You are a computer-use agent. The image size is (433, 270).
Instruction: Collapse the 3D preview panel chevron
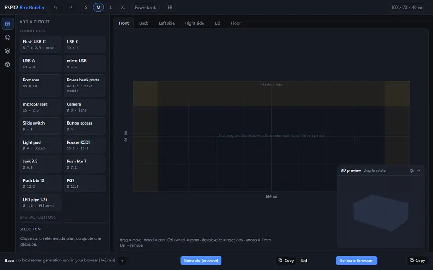pos(419,171)
